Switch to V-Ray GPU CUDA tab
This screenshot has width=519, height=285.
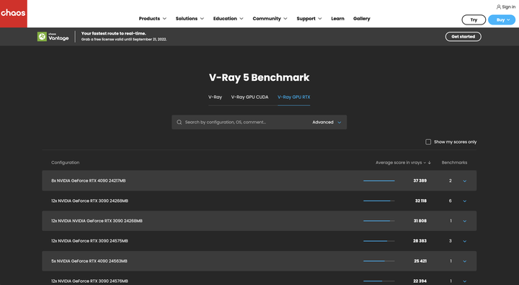249,97
